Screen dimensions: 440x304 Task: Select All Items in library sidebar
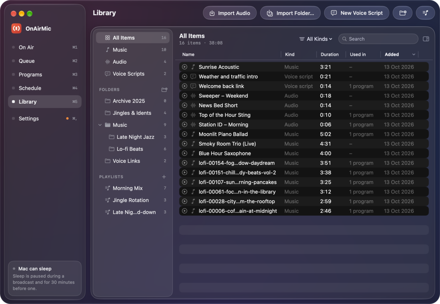(x=133, y=38)
